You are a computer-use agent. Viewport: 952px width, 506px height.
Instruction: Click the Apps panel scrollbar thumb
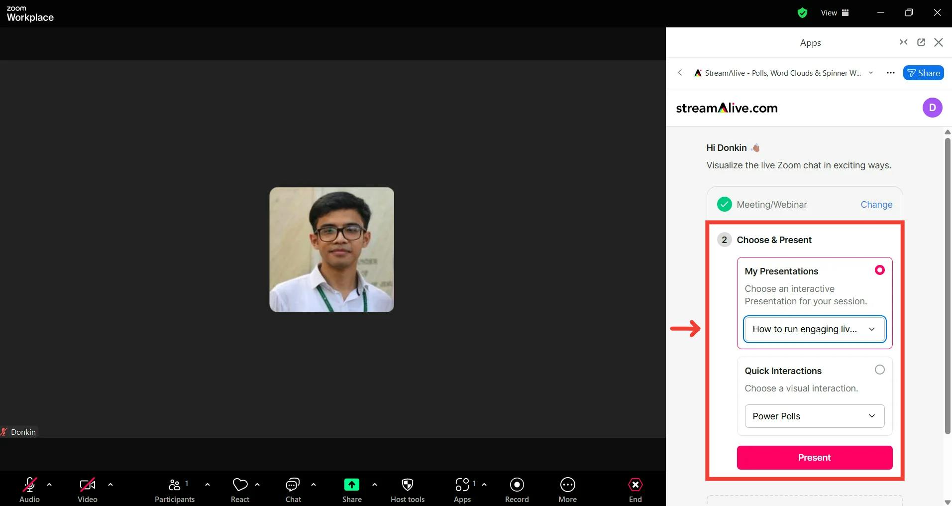coord(948,286)
